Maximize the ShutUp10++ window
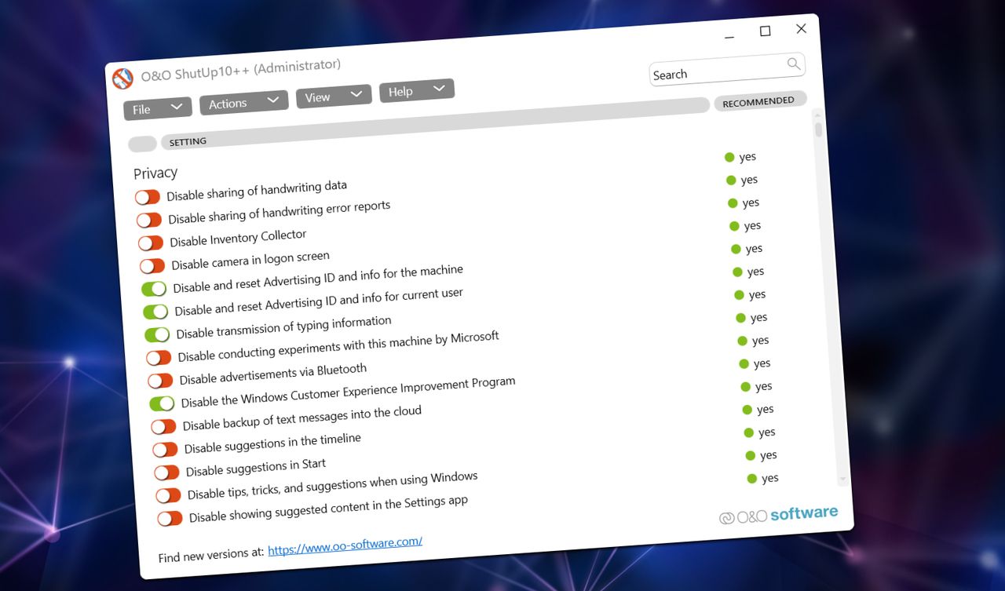Viewport: 1005px width, 591px height. pos(766,31)
